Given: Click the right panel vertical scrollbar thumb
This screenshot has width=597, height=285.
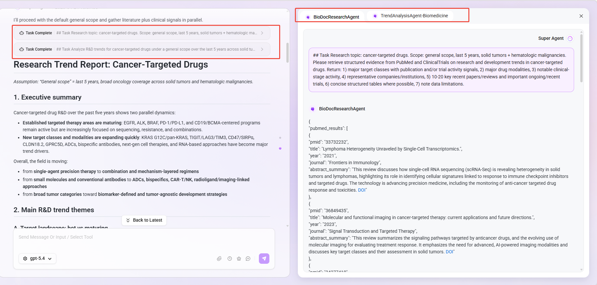Looking at the screenshot, I should (581, 58).
